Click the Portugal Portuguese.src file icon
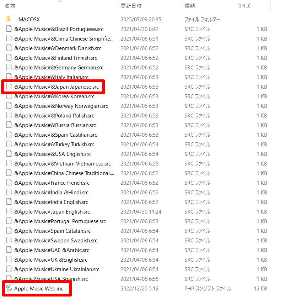Screen dimensions: 301x299 [x=9, y=221]
